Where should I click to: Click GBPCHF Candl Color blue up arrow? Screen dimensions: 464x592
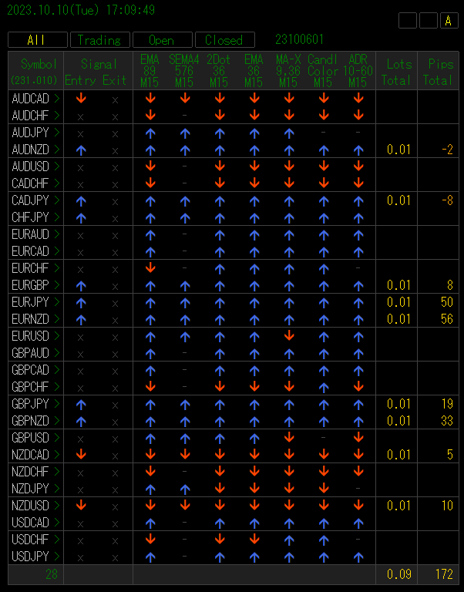[x=324, y=388]
